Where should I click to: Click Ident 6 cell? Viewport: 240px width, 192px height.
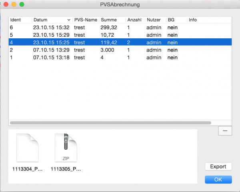[11, 28]
